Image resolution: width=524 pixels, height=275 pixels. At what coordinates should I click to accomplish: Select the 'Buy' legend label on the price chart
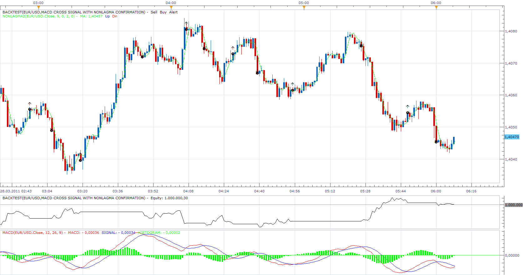[x=163, y=12]
